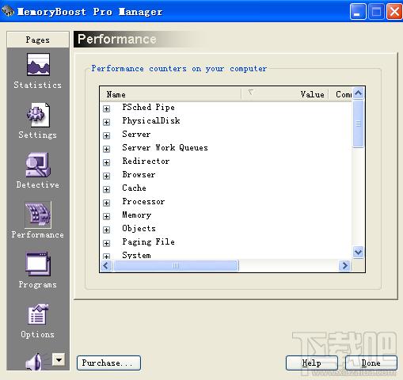This screenshot has height=380, width=403.
Task: Sort by the Name column header
Action: click(171, 94)
